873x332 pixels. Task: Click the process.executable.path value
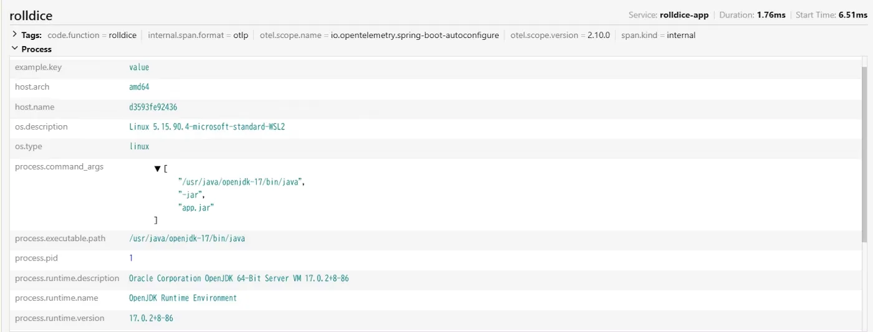click(x=187, y=239)
